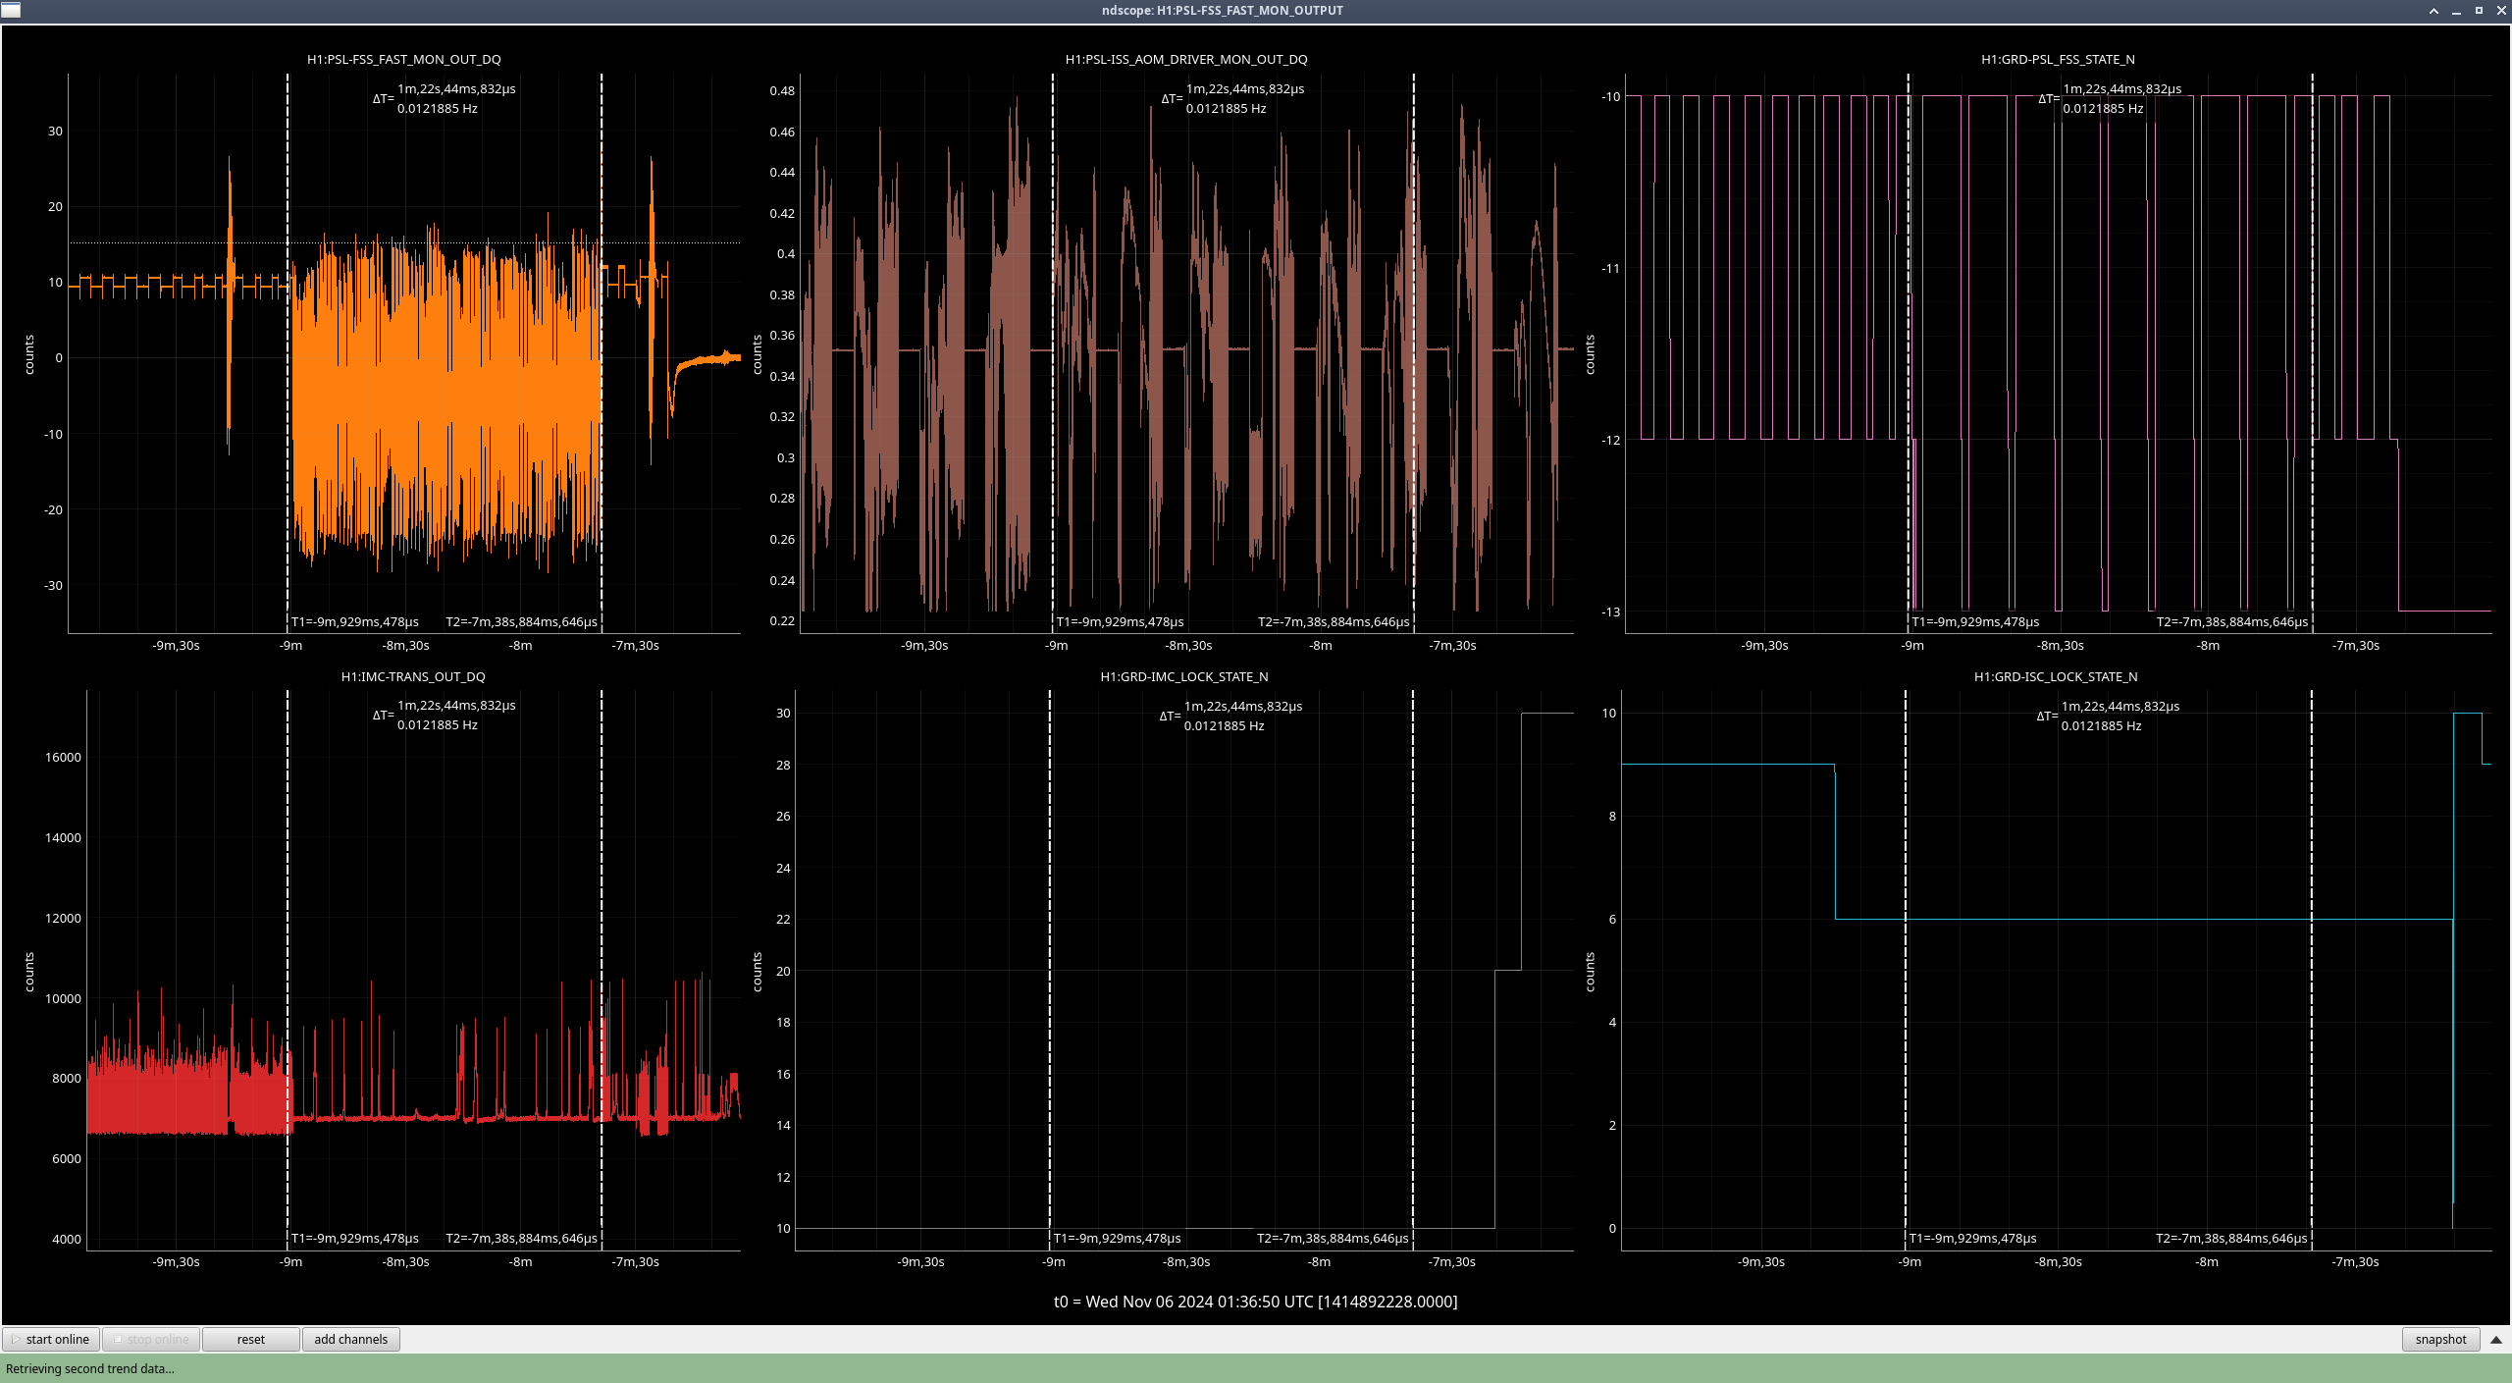
Task: Select the H1:GRD-IMC_LOCK_STATE_N plot title
Action: pyautogui.click(x=1184, y=676)
